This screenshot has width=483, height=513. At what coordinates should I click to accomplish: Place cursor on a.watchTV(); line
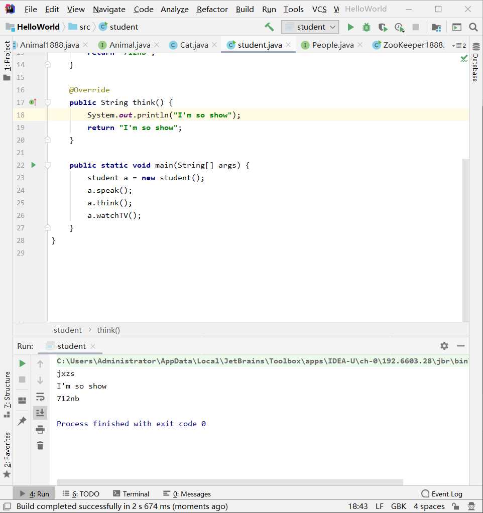coord(114,215)
